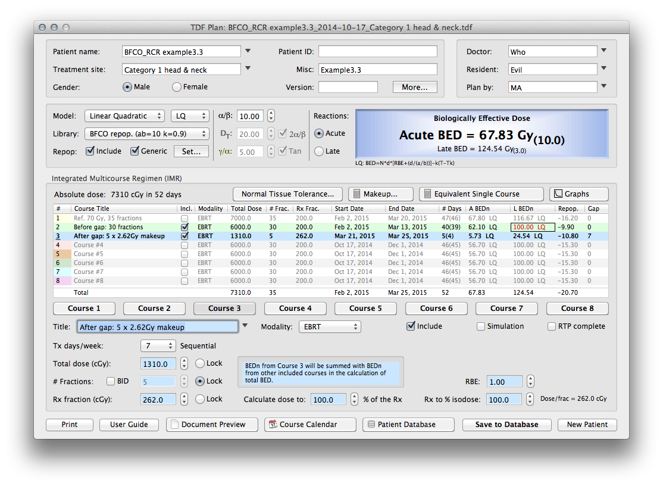Open the Tx days/week dropdown

click(x=158, y=346)
